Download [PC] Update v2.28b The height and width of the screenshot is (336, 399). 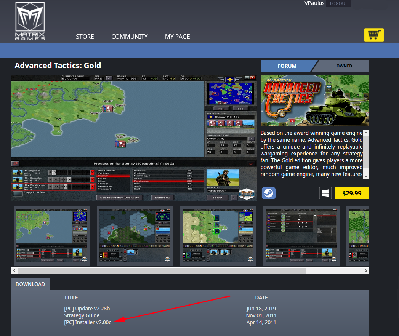[87, 309]
